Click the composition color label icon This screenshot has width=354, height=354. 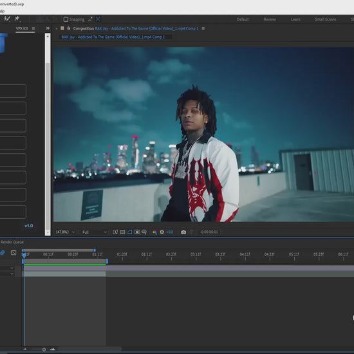[62, 28]
